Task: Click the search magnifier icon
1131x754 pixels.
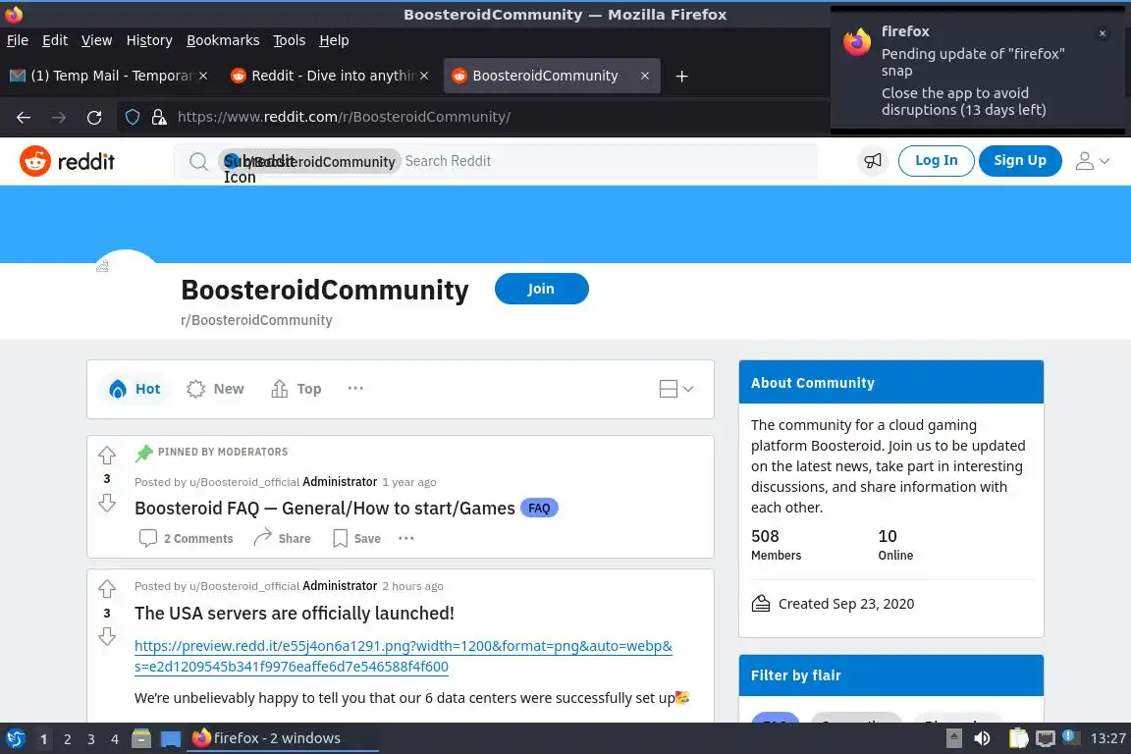Action: coord(198,161)
